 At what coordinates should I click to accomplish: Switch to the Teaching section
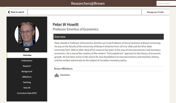click(27, 82)
